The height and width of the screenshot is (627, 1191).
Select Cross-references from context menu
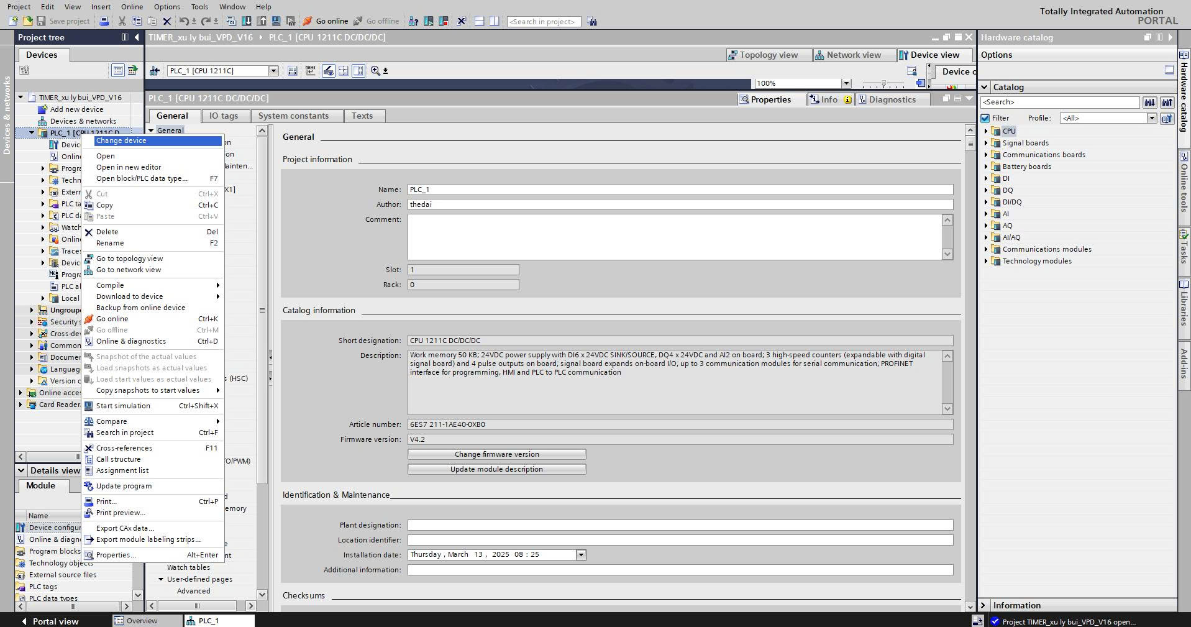(x=153, y=448)
